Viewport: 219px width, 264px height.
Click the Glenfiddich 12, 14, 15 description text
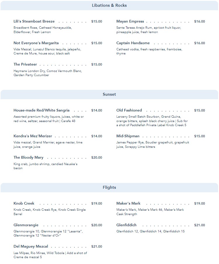click(x=150, y=232)
